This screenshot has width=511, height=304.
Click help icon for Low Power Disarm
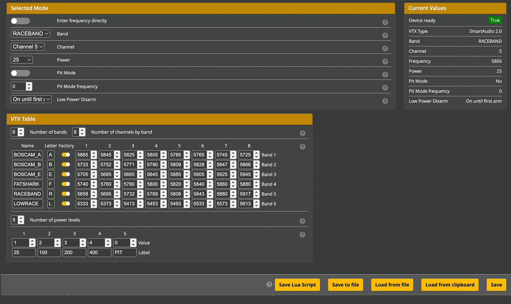[x=385, y=101]
